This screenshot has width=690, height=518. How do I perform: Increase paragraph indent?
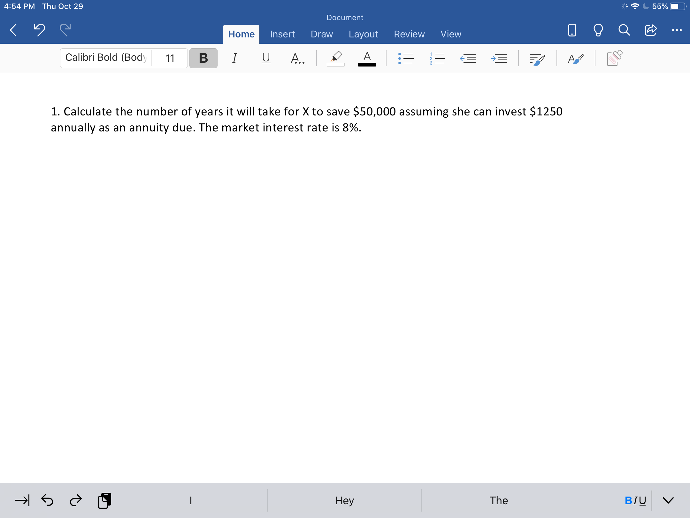click(x=499, y=58)
